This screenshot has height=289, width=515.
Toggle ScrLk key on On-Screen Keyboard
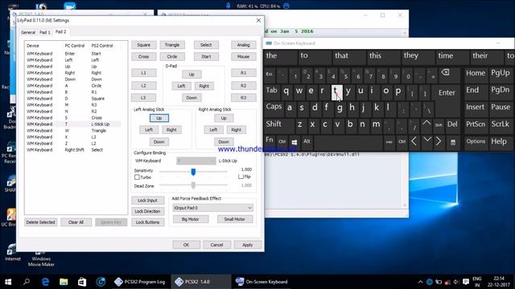[x=501, y=124]
